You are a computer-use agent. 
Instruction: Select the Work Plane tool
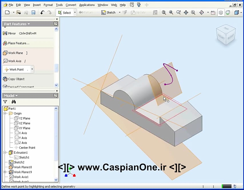(x=15, y=53)
